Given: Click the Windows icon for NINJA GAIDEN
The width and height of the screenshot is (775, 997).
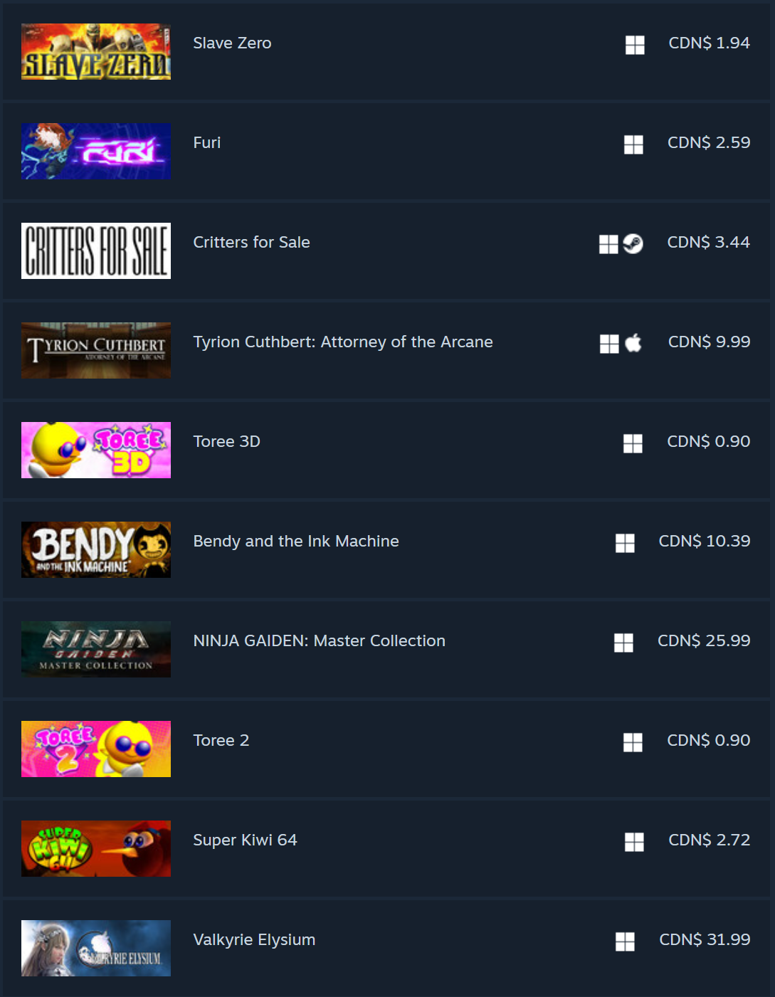Looking at the screenshot, I should click(x=623, y=643).
